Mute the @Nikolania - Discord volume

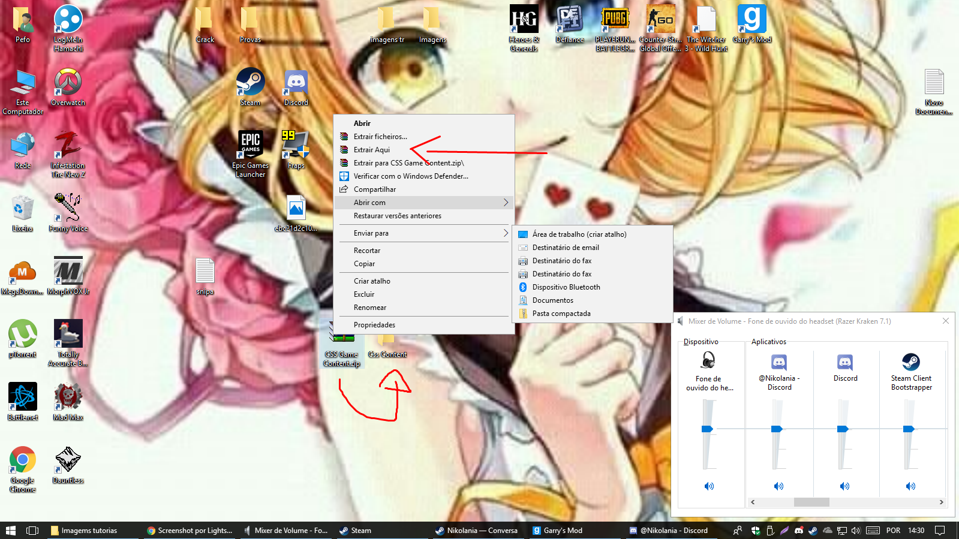[x=778, y=486]
